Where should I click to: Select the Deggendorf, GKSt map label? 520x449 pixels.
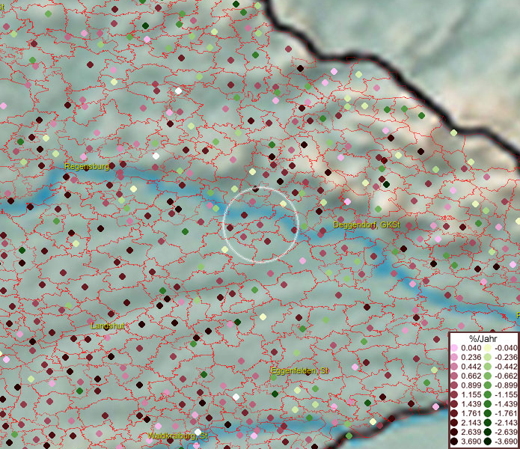(x=367, y=224)
